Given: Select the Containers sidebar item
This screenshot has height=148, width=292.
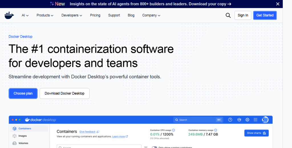Looking at the screenshot, I should 29,128.
